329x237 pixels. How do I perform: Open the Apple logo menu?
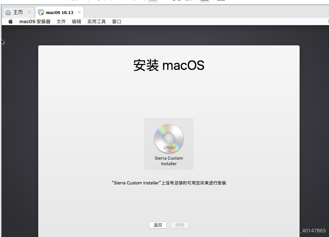coord(10,22)
